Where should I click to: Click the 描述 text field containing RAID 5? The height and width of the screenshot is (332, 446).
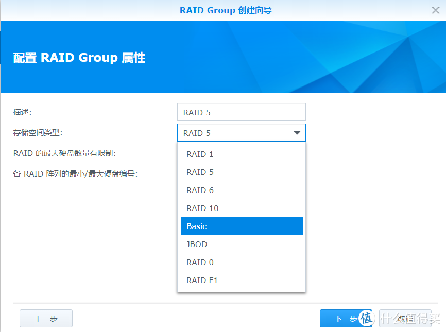tap(241, 112)
